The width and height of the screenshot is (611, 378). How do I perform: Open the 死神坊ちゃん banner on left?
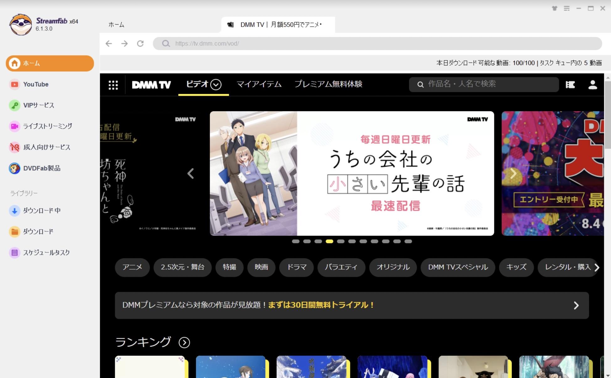tap(152, 173)
